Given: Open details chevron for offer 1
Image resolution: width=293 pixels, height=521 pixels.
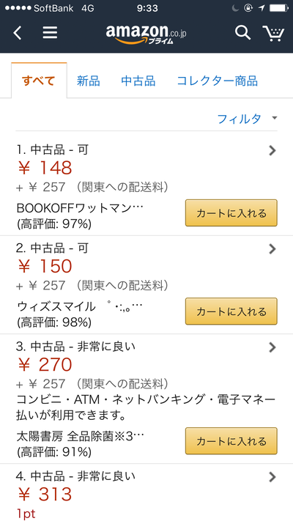Looking at the screenshot, I should point(272,151).
